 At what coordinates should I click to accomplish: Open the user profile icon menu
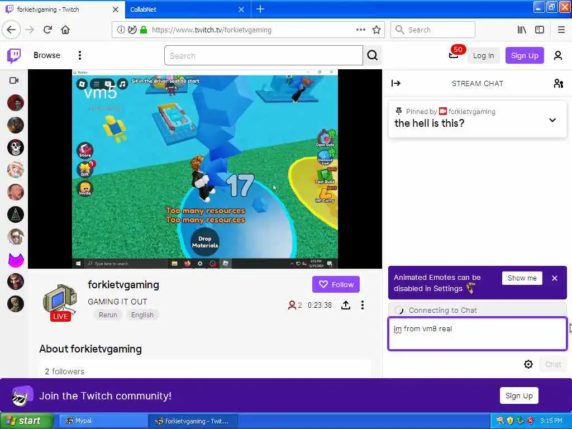point(558,55)
